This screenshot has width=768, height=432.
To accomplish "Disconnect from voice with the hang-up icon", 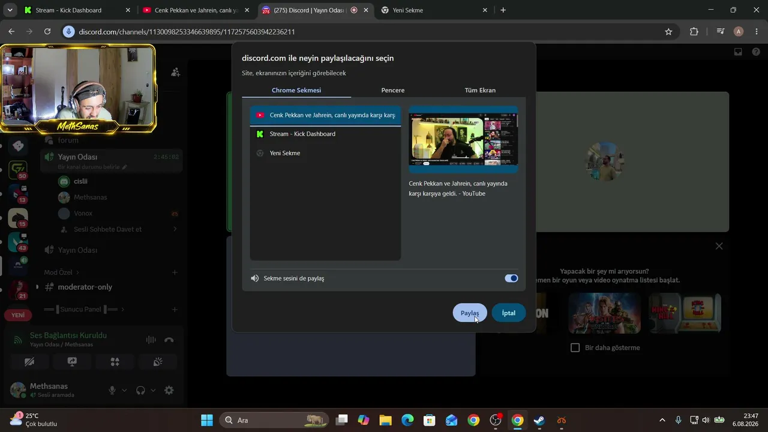I will [x=169, y=340].
